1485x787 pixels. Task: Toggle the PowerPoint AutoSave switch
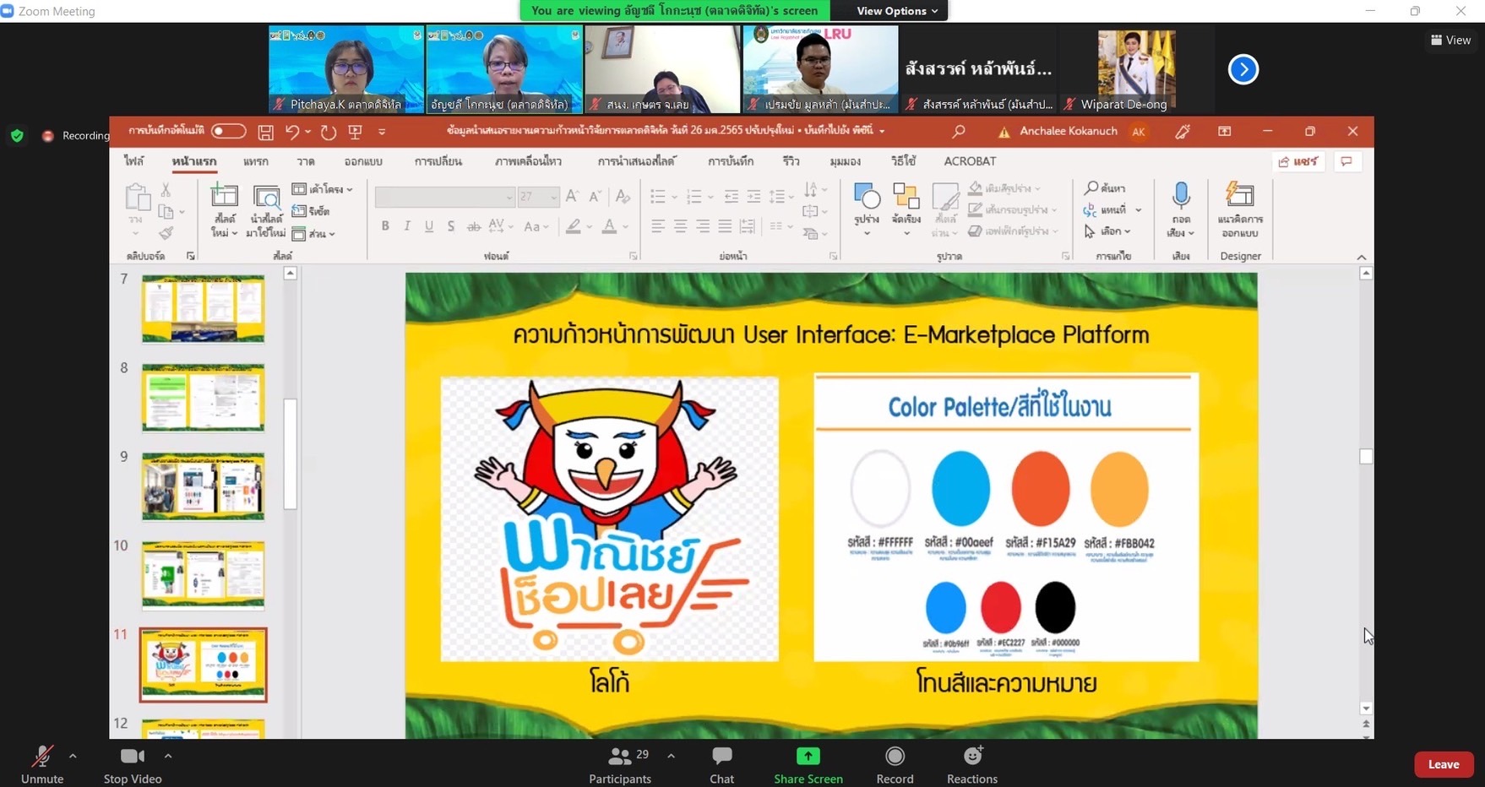[x=228, y=132]
